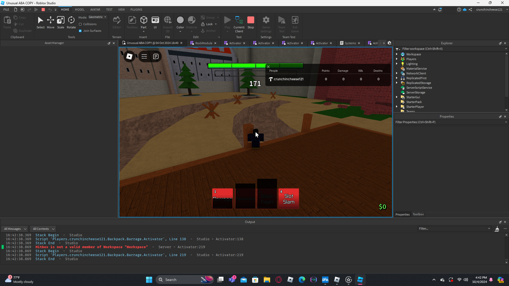
Task: Open the All Contexts filter dropdown
Action: tap(43, 229)
